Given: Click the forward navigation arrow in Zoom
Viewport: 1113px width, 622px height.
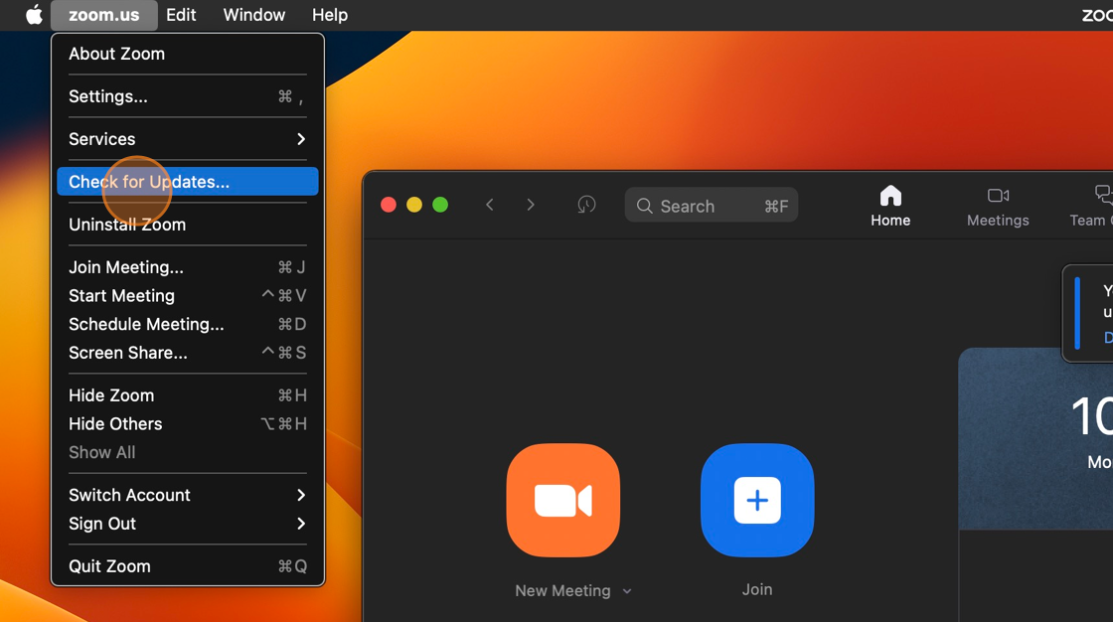Looking at the screenshot, I should [531, 206].
